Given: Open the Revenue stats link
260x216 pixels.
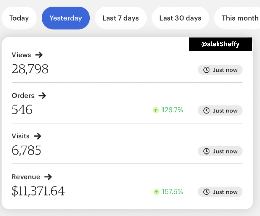Looking at the screenshot, I should [x=26, y=177].
